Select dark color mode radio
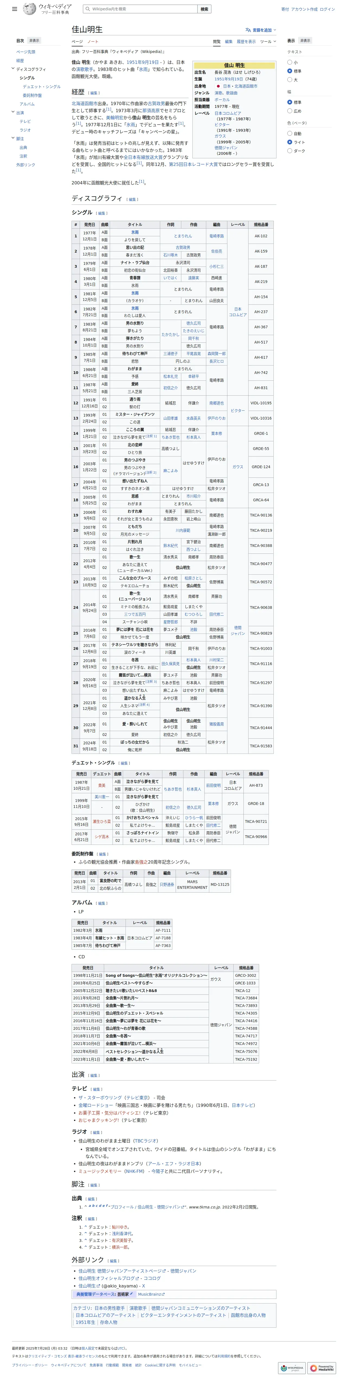This screenshot has width=348, height=1398. point(289,151)
